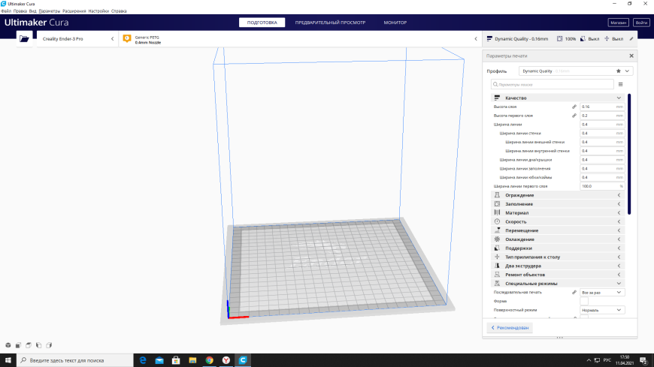The width and height of the screenshot is (654, 367).
Task: Click the settings panel vertical scrollbar
Action: coord(629,154)
